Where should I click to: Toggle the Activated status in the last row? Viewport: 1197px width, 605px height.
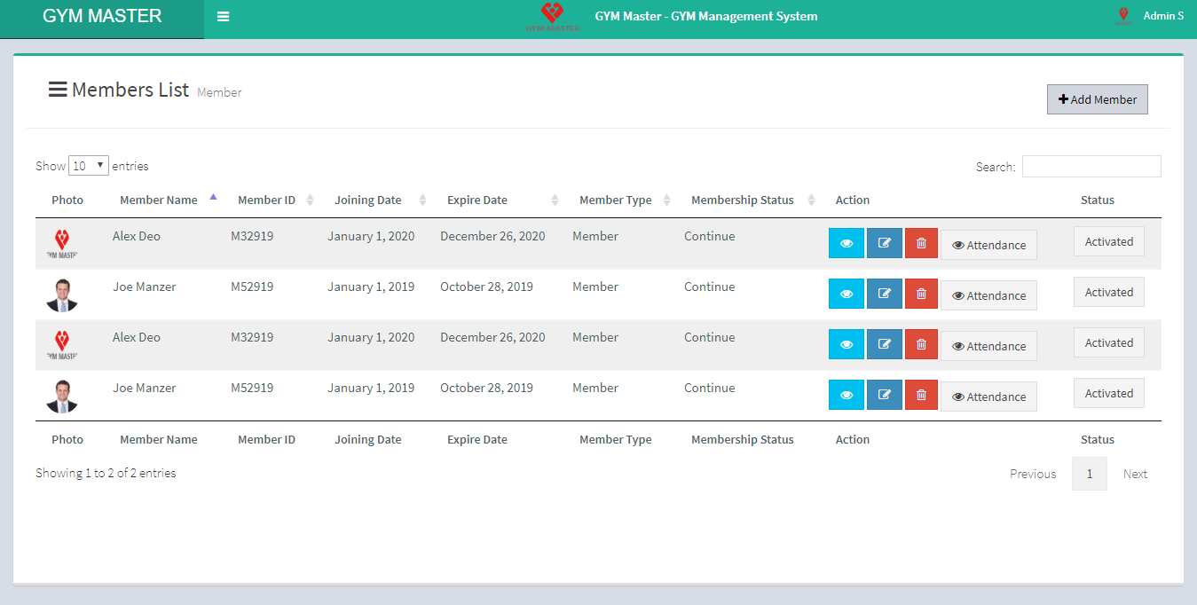1108,394
